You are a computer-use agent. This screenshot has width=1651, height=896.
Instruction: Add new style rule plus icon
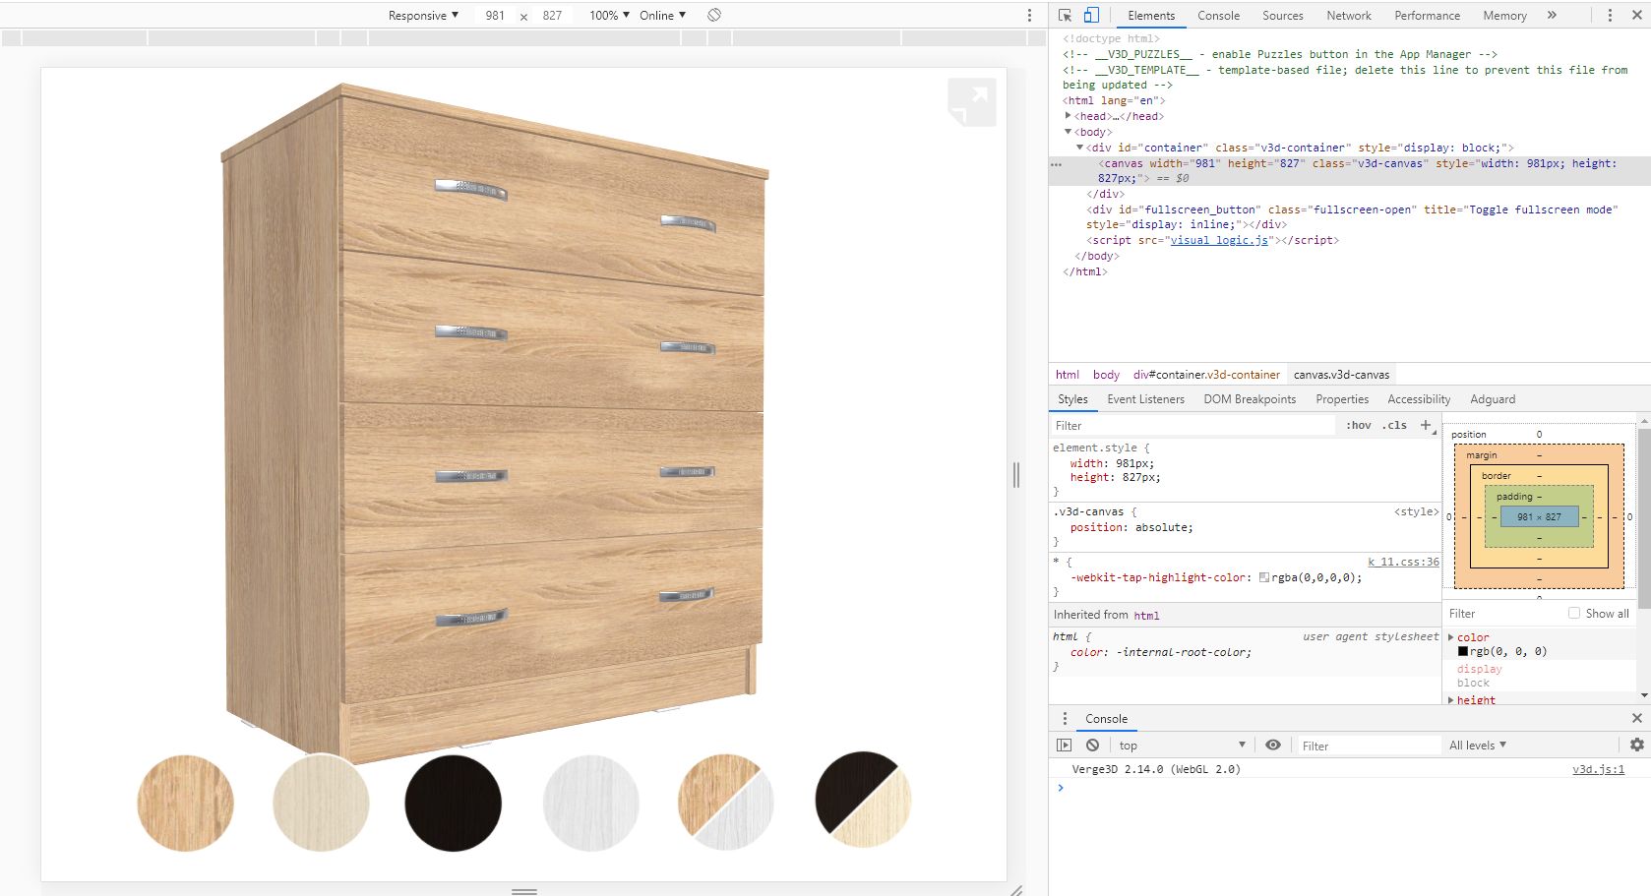pyautogui.click(x=1426, y=425)
